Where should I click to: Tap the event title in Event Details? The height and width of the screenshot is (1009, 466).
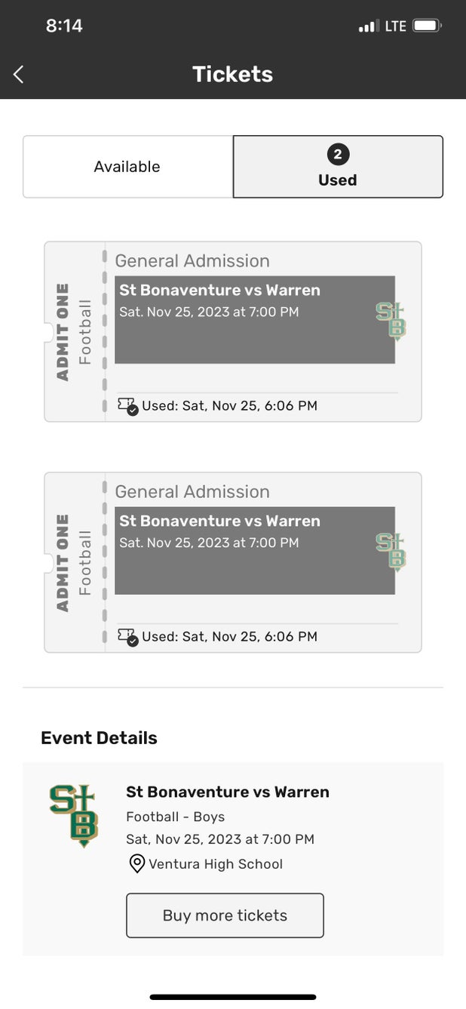coord(227,792)
